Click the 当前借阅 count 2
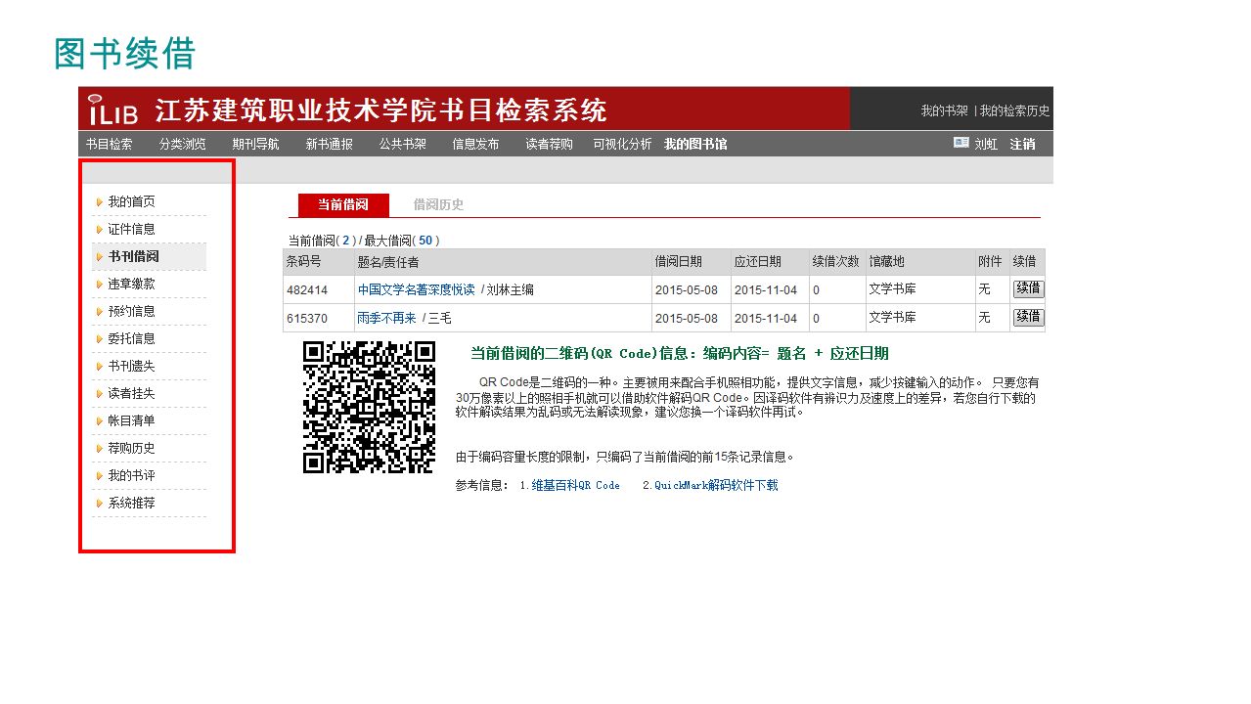1251x704 pixels. [x=346, y=240]
